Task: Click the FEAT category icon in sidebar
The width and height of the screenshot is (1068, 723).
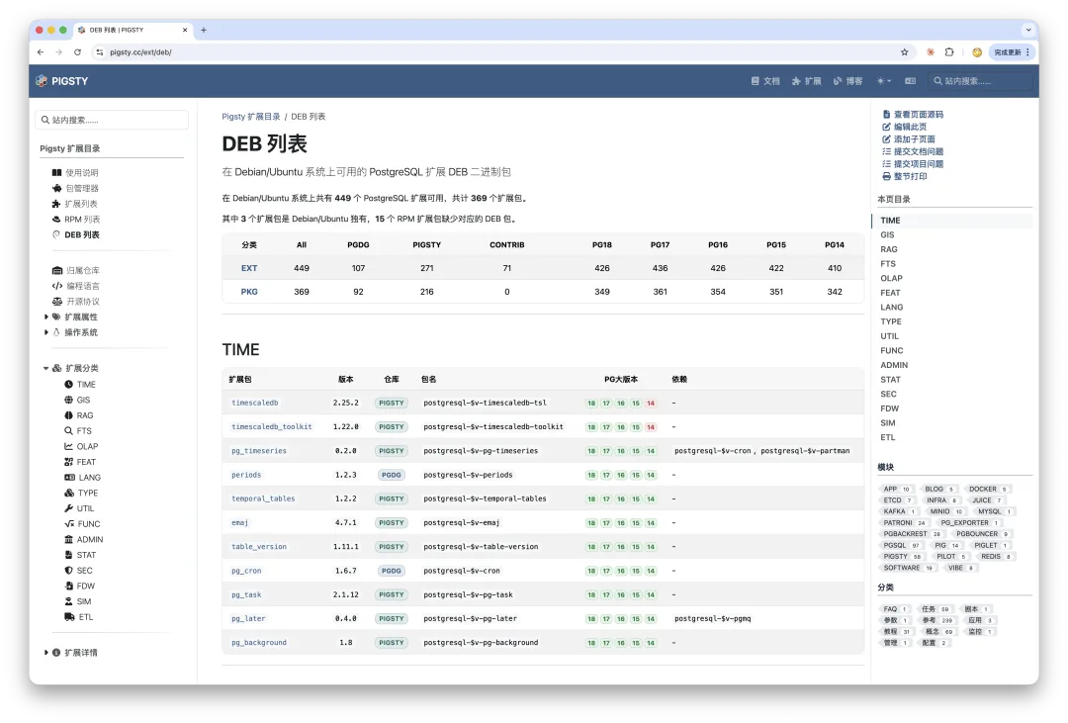Action: (69, 462)
